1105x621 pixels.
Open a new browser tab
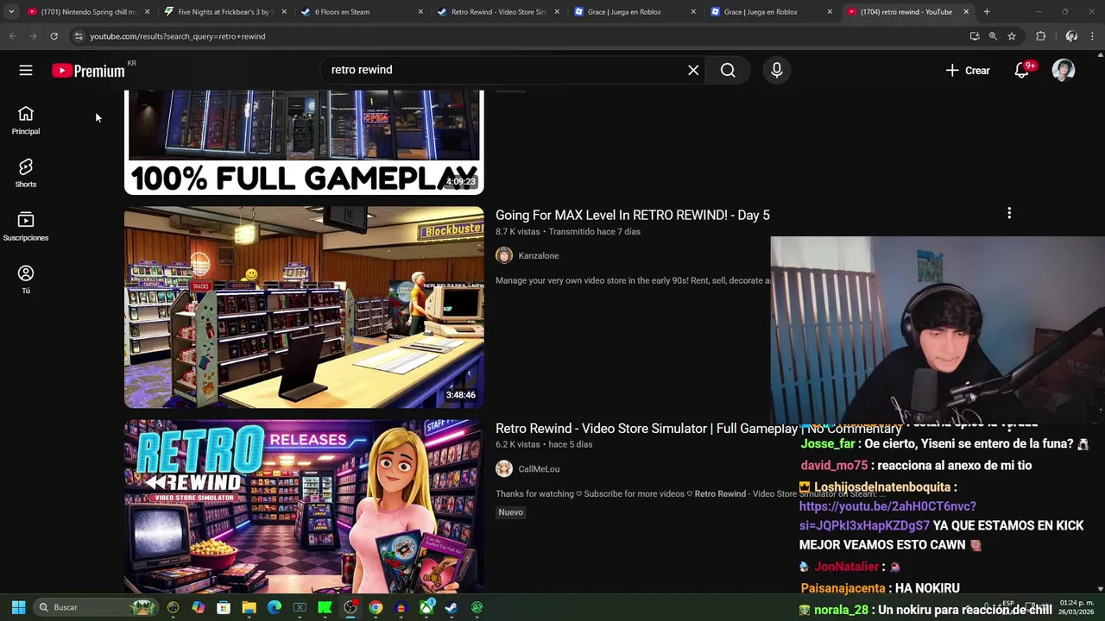[x=987, y=12]
